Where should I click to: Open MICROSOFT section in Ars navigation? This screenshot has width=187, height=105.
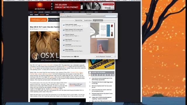[67, 12]
